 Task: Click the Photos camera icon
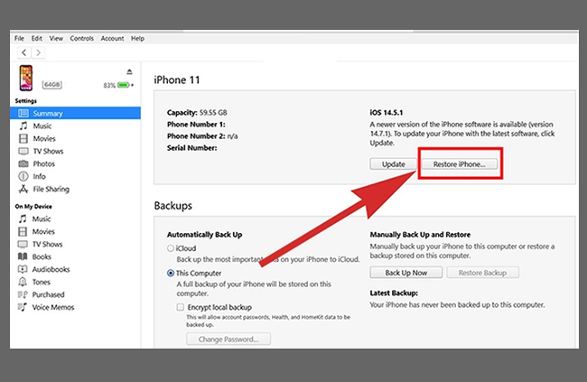23,163
